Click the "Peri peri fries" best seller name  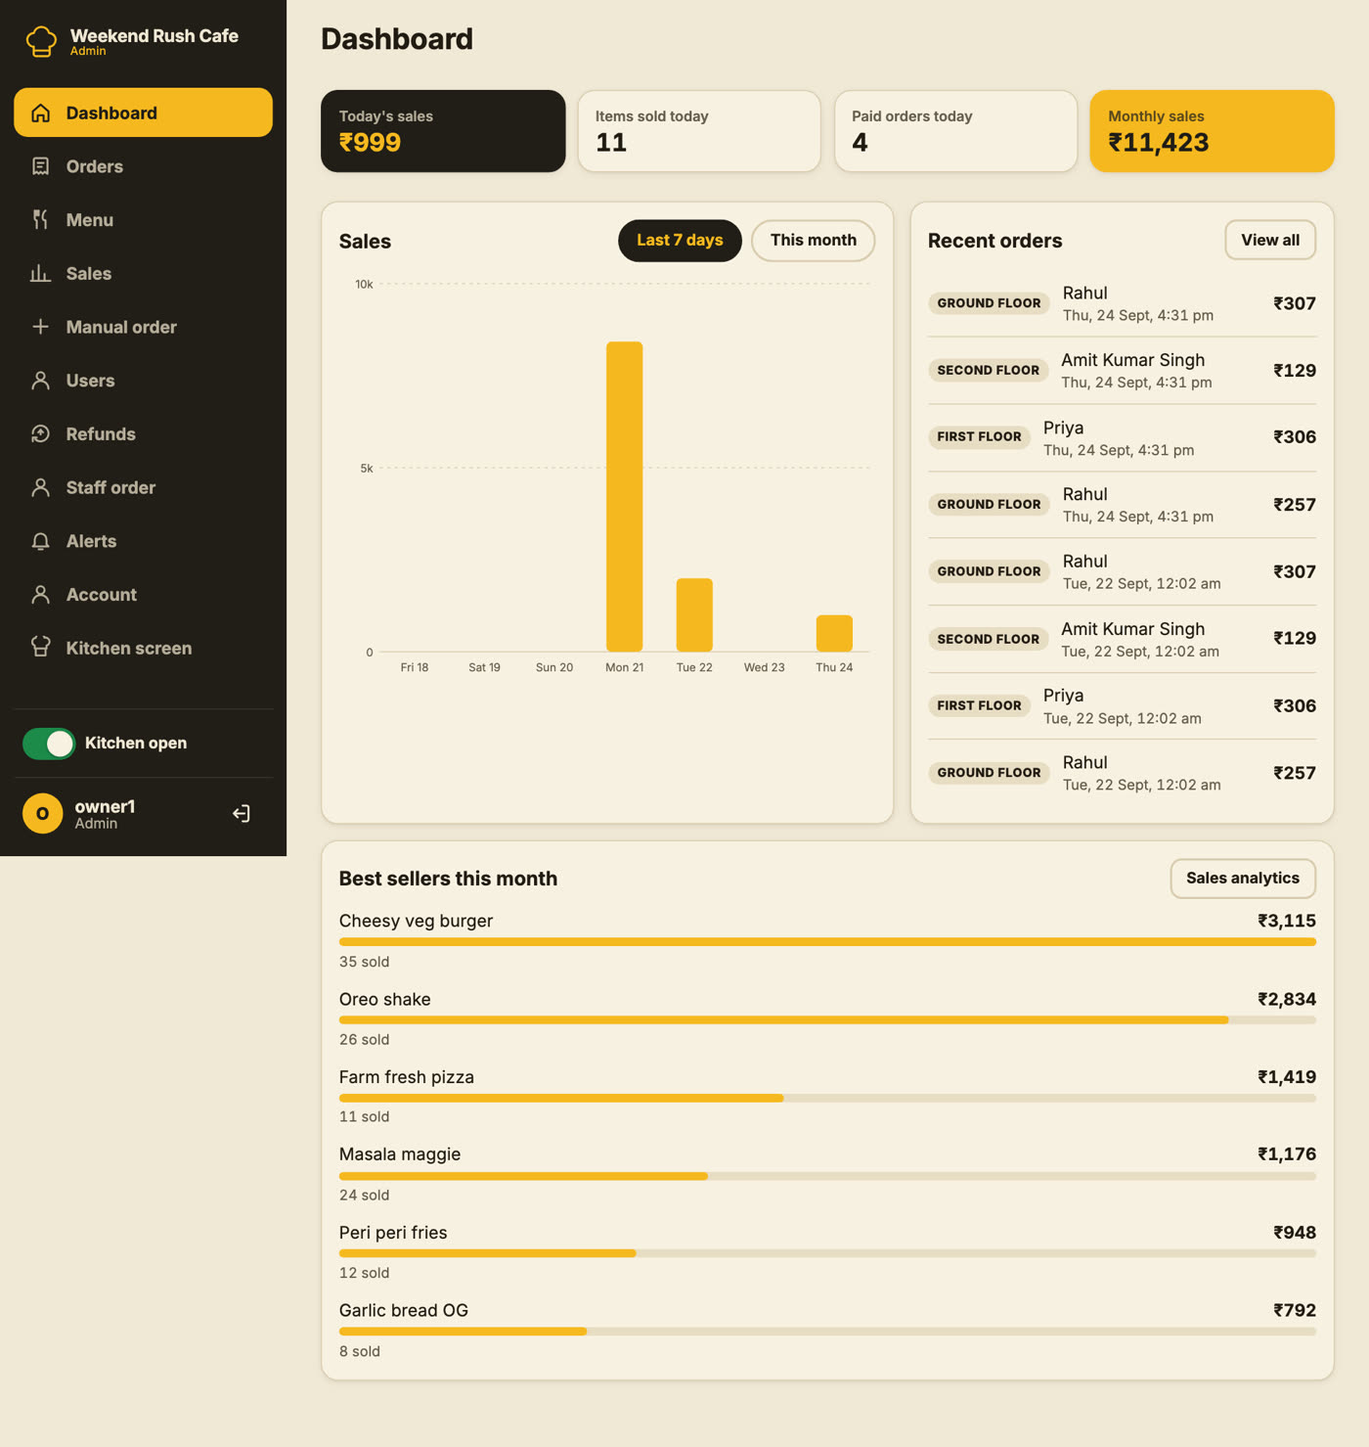pos(393,1233)
